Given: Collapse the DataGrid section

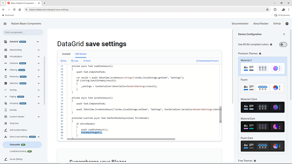Looking at the screenshot, I should pyautogui.click(x=38, y=42).
